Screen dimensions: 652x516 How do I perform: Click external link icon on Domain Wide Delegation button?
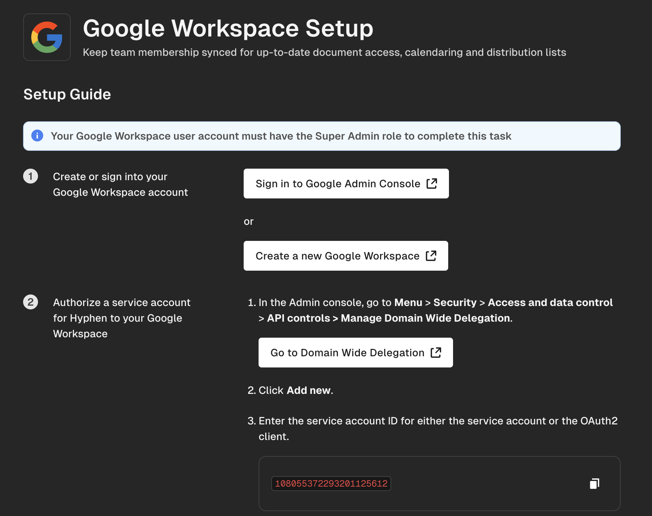pyautogui.click(x=436, y=352)
